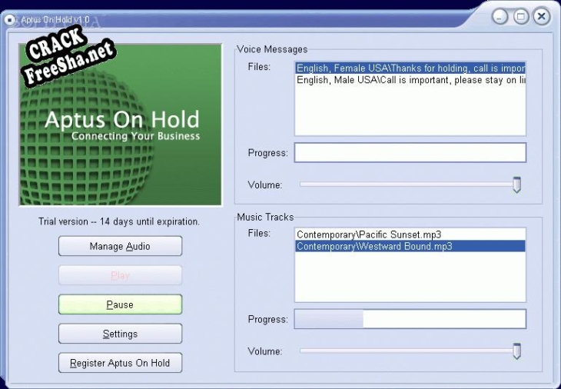561x389 pixels.
Task: Pause the on-hold audio playback
Action: tap(120, 304)
